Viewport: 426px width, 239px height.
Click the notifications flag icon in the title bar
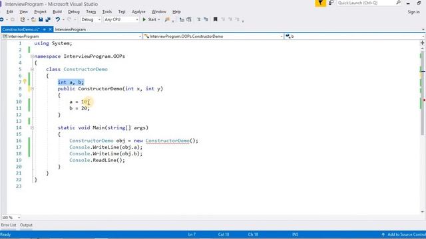[321, 3]
